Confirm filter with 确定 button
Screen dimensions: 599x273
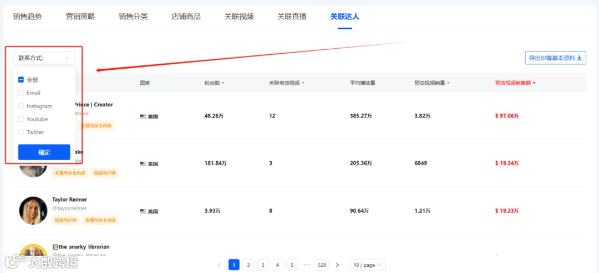44,152
